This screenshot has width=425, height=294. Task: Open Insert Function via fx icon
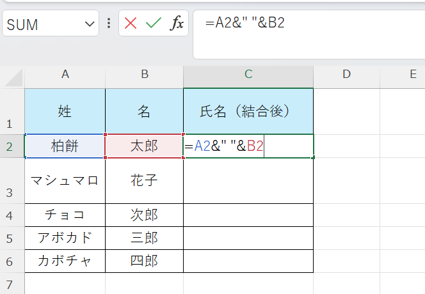point(176,24)
